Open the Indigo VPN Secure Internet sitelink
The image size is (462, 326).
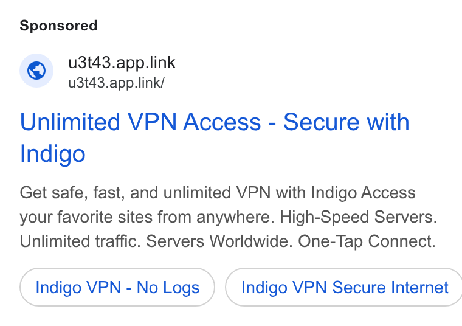pyautogui.click(x=344, y=287)
